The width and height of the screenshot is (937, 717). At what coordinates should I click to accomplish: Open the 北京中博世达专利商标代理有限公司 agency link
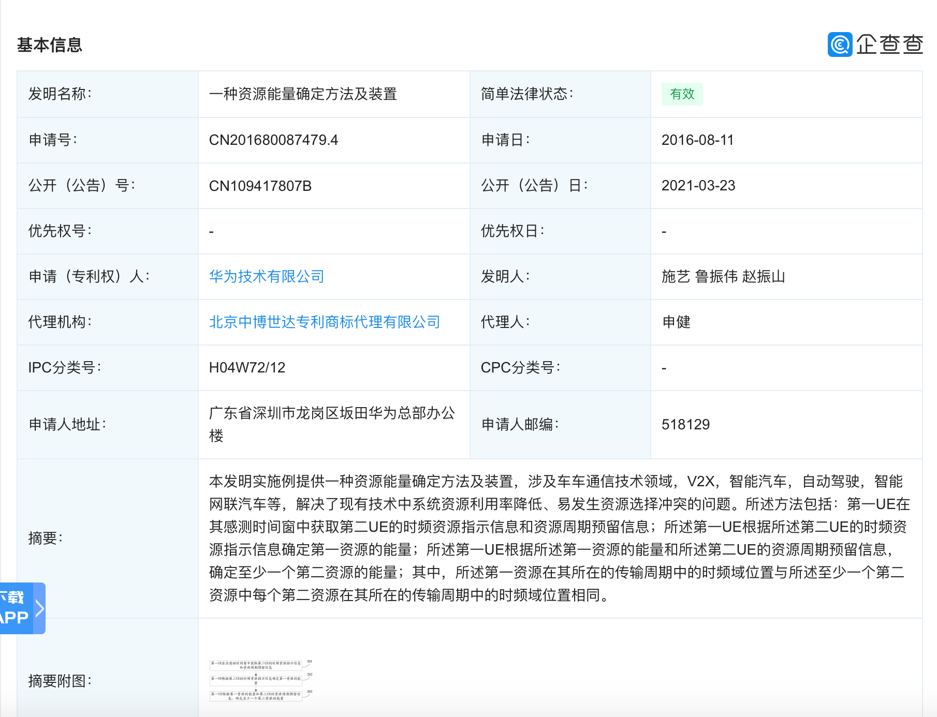pyautogui.click(x=325, y=322)
